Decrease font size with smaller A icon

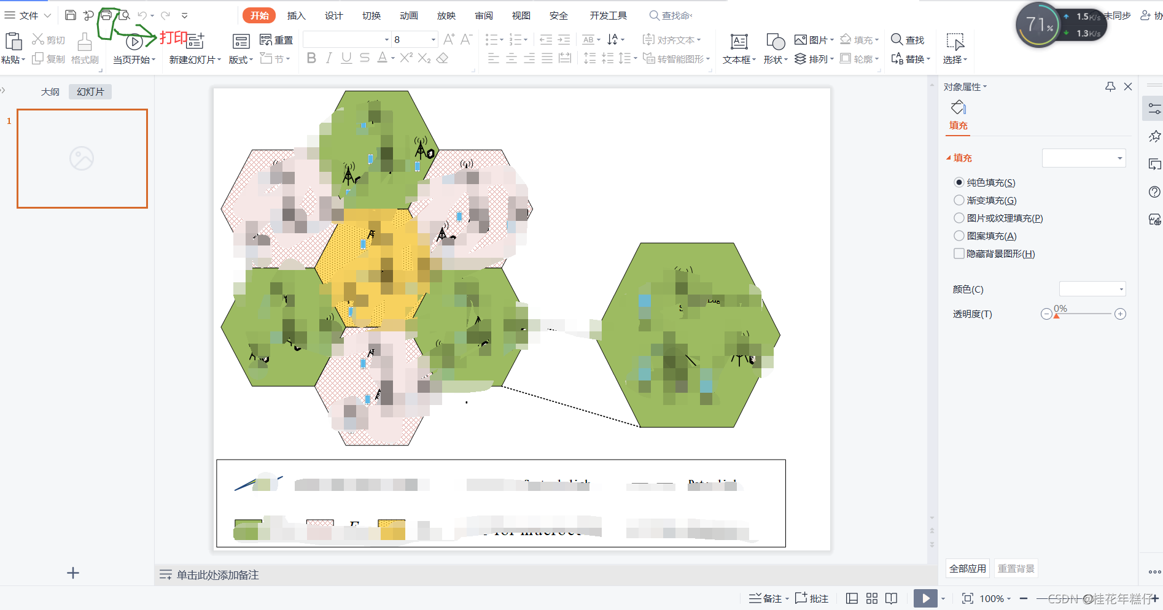tap(466, 40)
